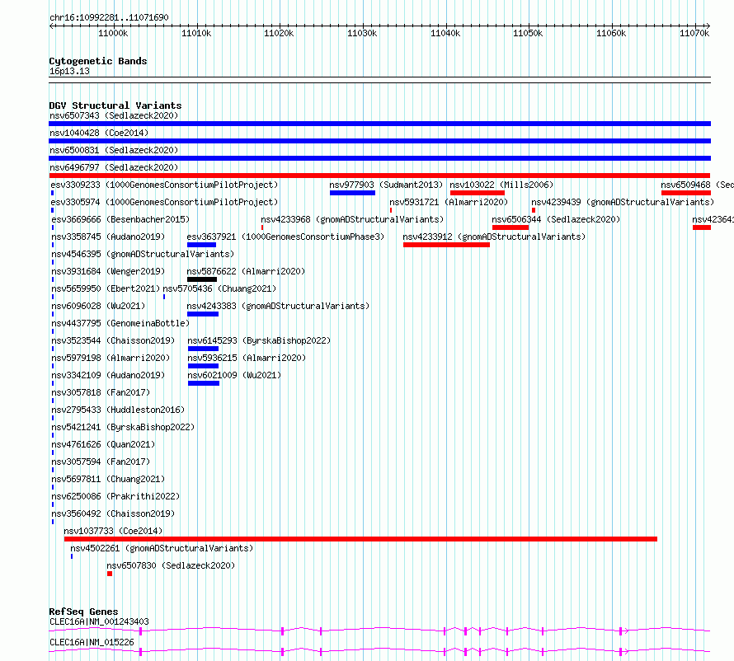Open esv3309233 1000GenomesConsortiumPilotProject variant
This screenshot has width=734, height=661.
164,185
